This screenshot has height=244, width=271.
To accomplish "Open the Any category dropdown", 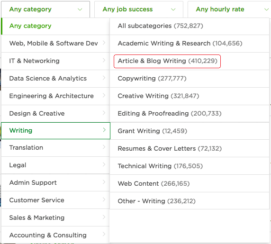I will [45, 9].
